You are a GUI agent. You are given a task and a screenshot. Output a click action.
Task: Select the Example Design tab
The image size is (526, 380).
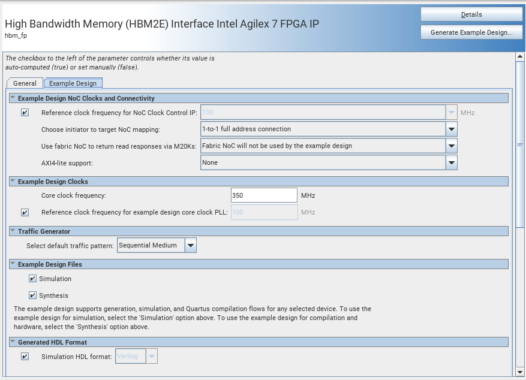coord(73,83)
